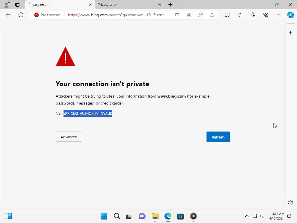Open taskbar Search magnifier
297x223 pixels.
point(117,216)
